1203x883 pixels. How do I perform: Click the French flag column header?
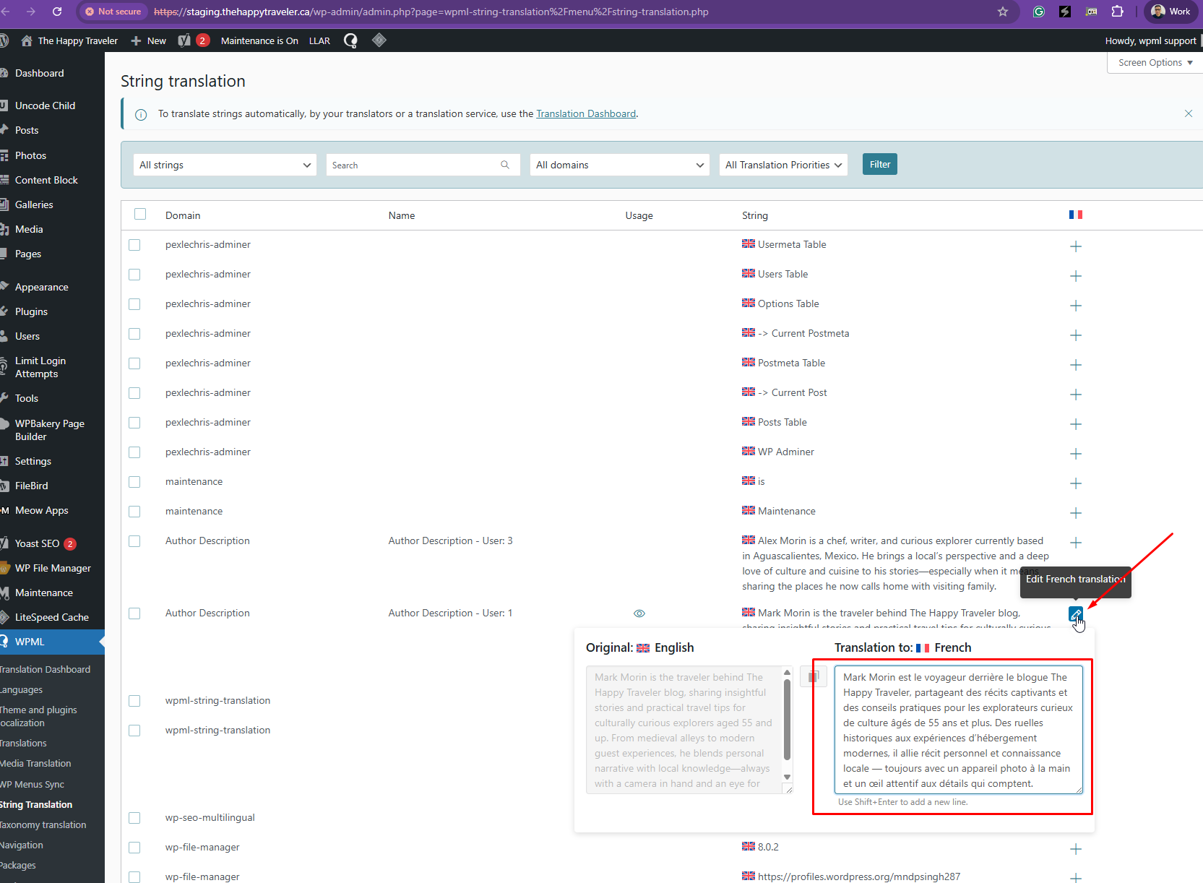coord(1076,215)
